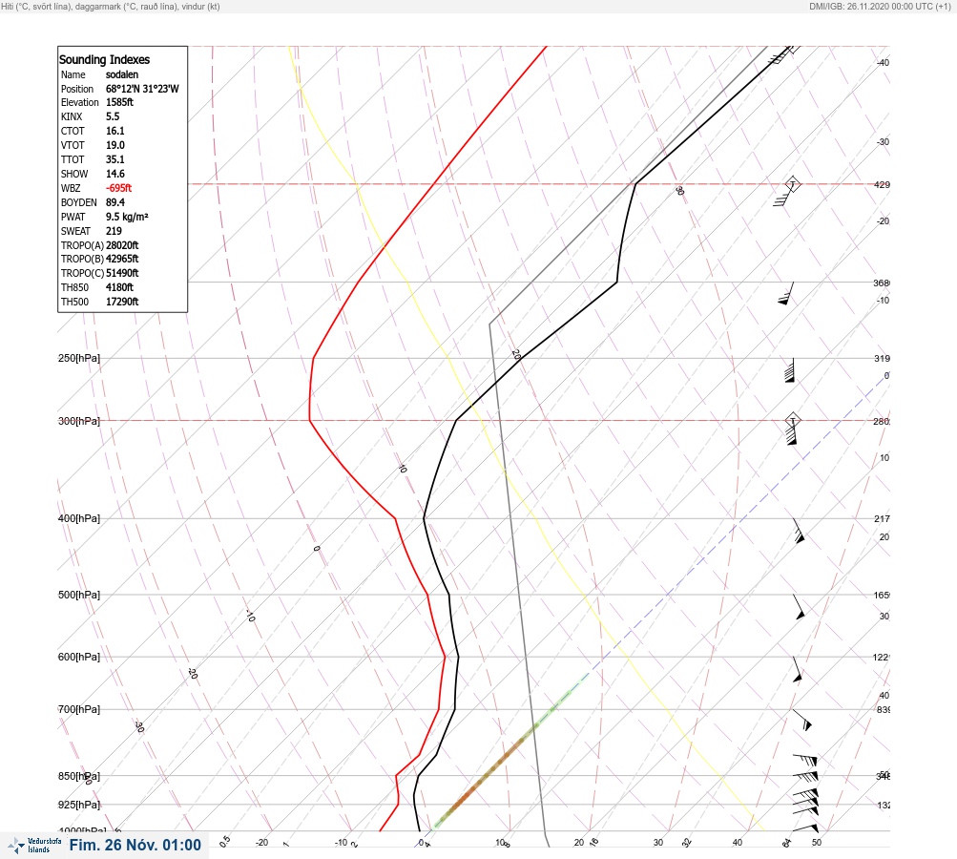Click the 32 mixing ratio label

687,843
